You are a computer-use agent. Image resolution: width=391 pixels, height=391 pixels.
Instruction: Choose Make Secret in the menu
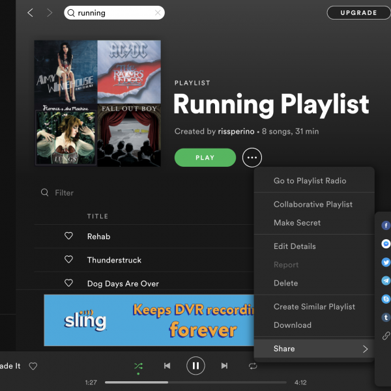pyautogui.click(x=314, y=223)
